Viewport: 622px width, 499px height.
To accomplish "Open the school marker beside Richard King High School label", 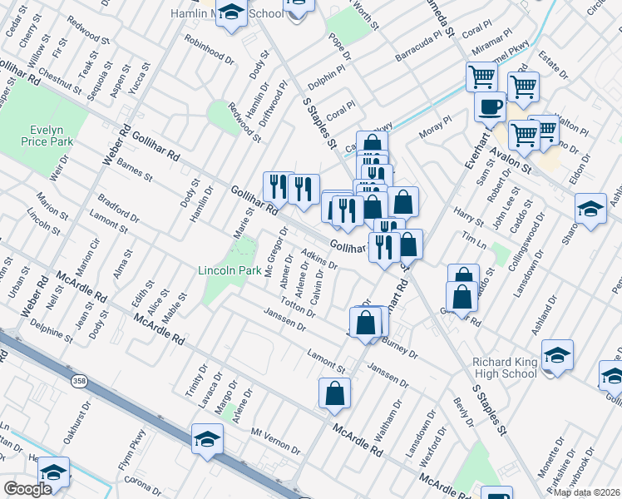I will [x=557, y=355].
